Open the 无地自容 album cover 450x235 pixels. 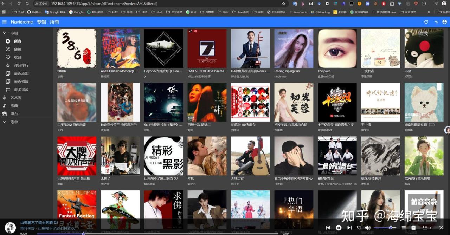coord(250,156)
